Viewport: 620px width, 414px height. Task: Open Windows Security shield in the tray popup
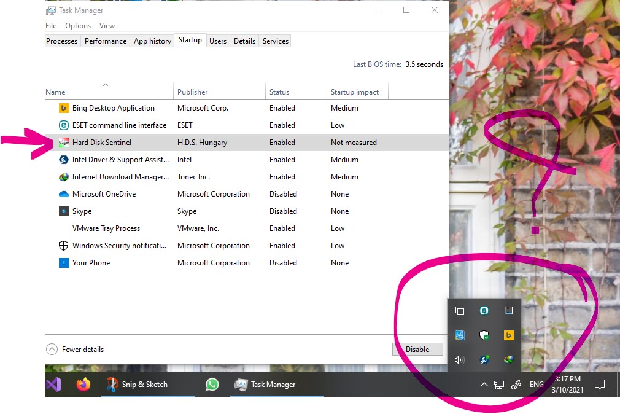click(x=484, y=335)
